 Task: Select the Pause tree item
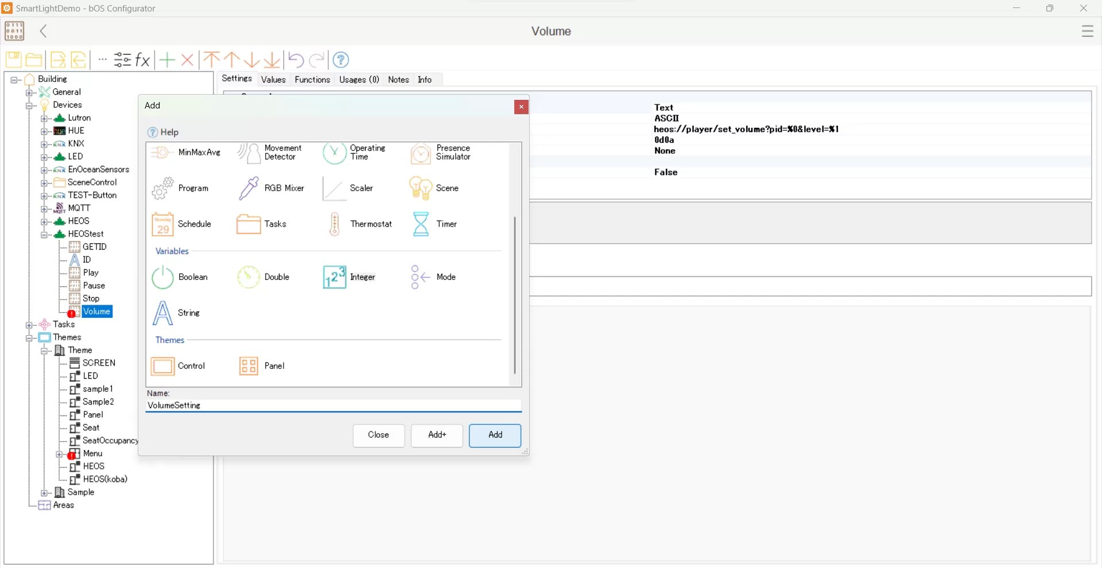[x=94, y=286]
